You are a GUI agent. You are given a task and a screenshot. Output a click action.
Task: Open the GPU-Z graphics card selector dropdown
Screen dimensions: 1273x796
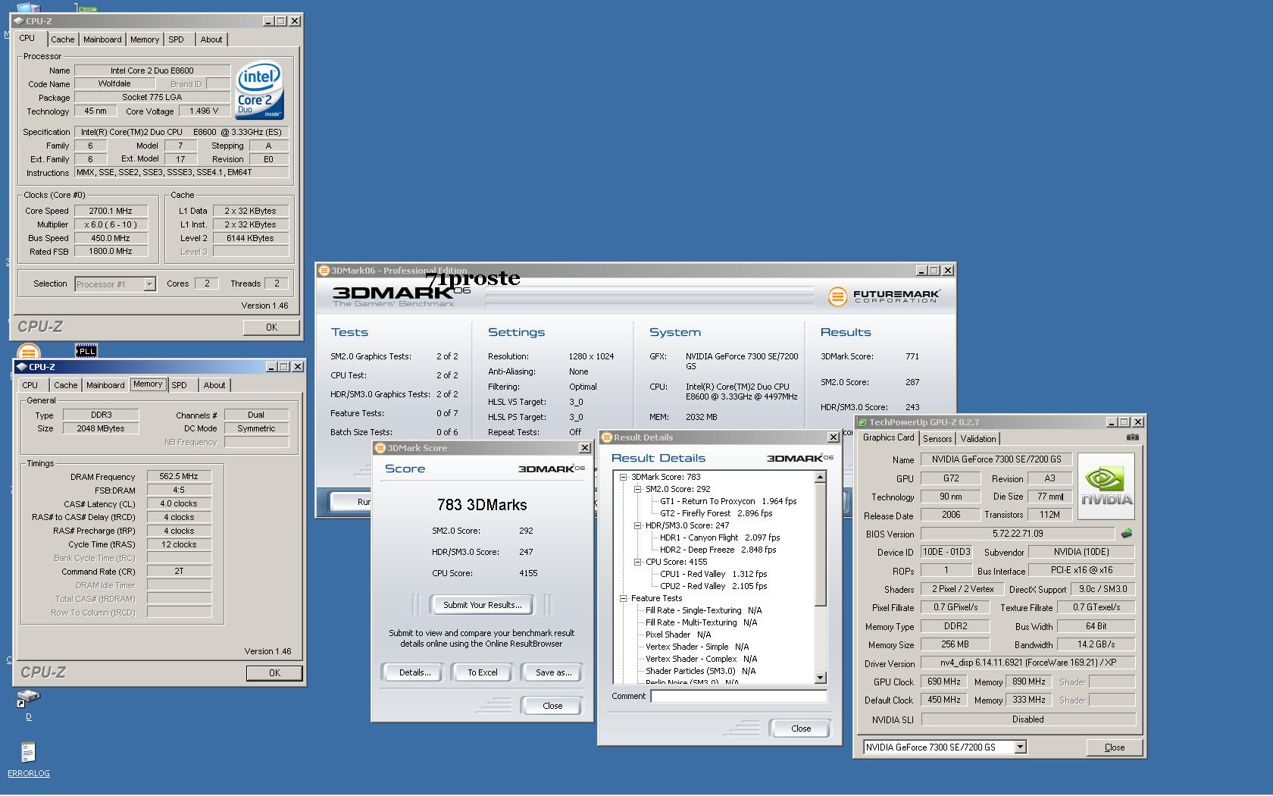coord(1020,747)
